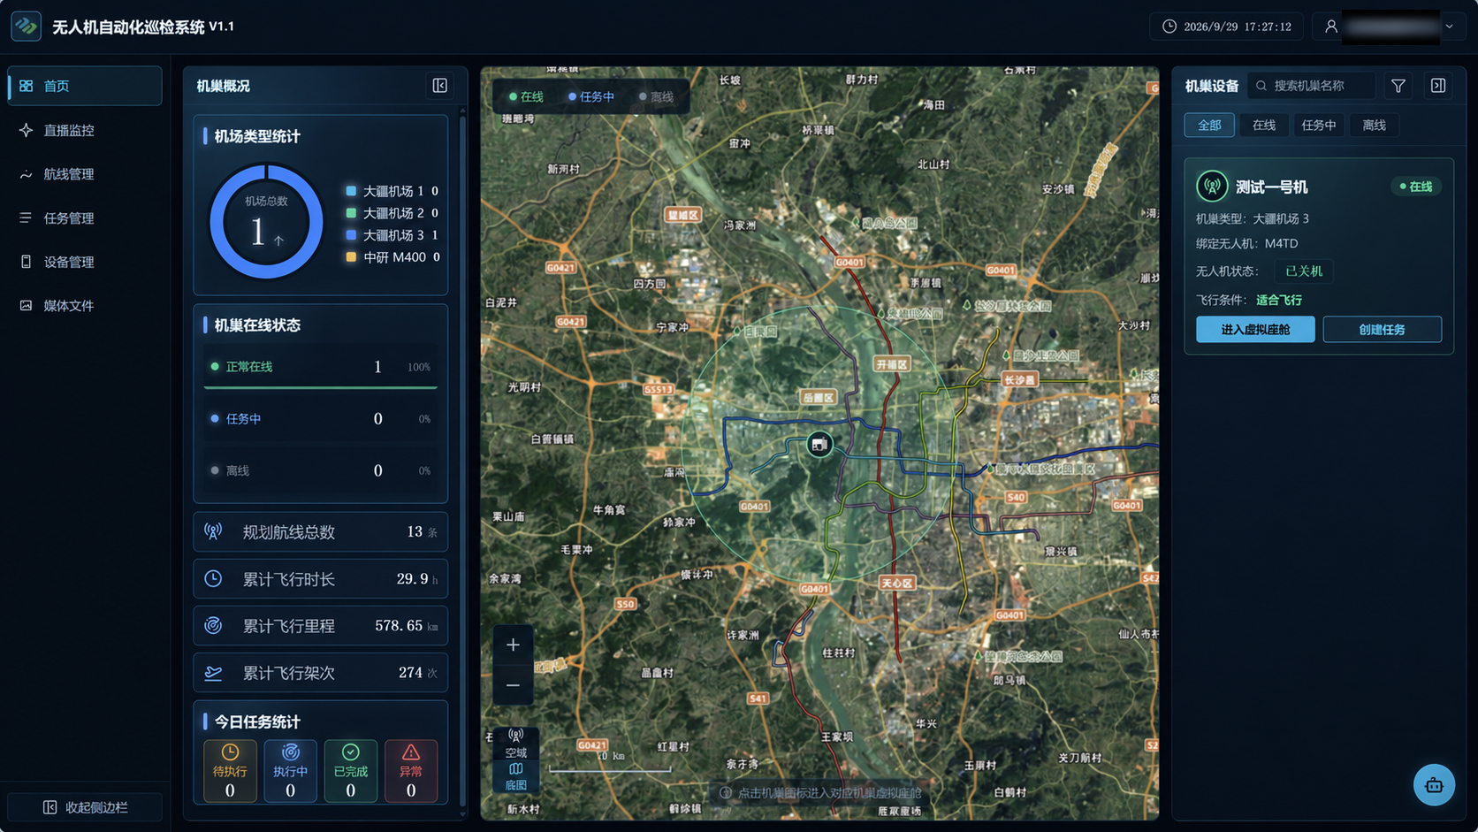The height and width of the screenshot is (832, 1478).
Task: Click the 正常在线 progress bar row
Action: (x=321, y=367)
